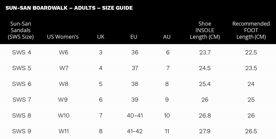Click the UK column header

coord(101,37)
